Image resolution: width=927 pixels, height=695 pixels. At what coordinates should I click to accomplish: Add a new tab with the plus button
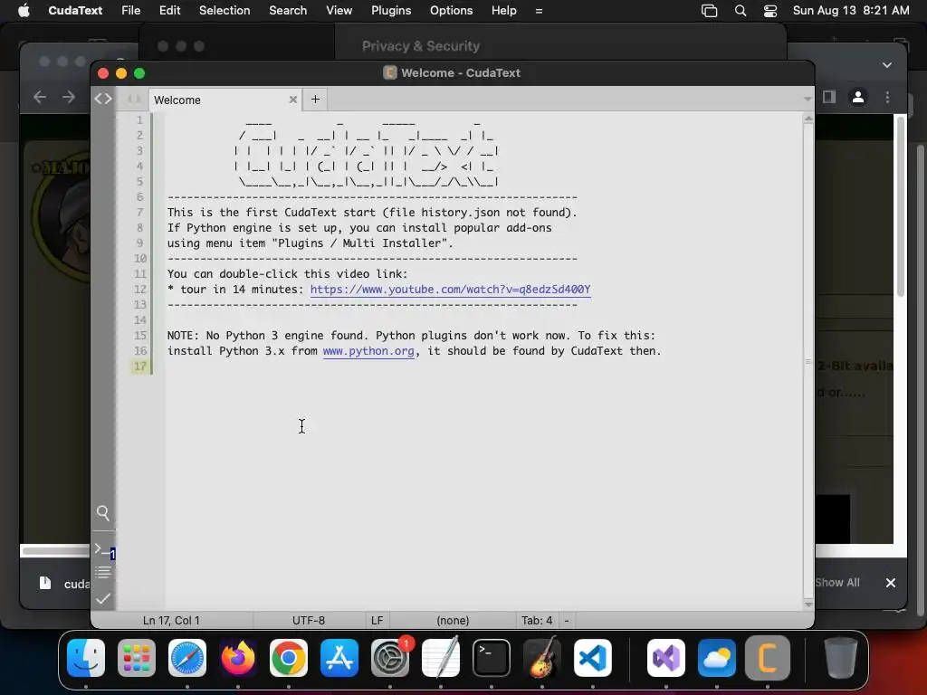coord(315,100)
